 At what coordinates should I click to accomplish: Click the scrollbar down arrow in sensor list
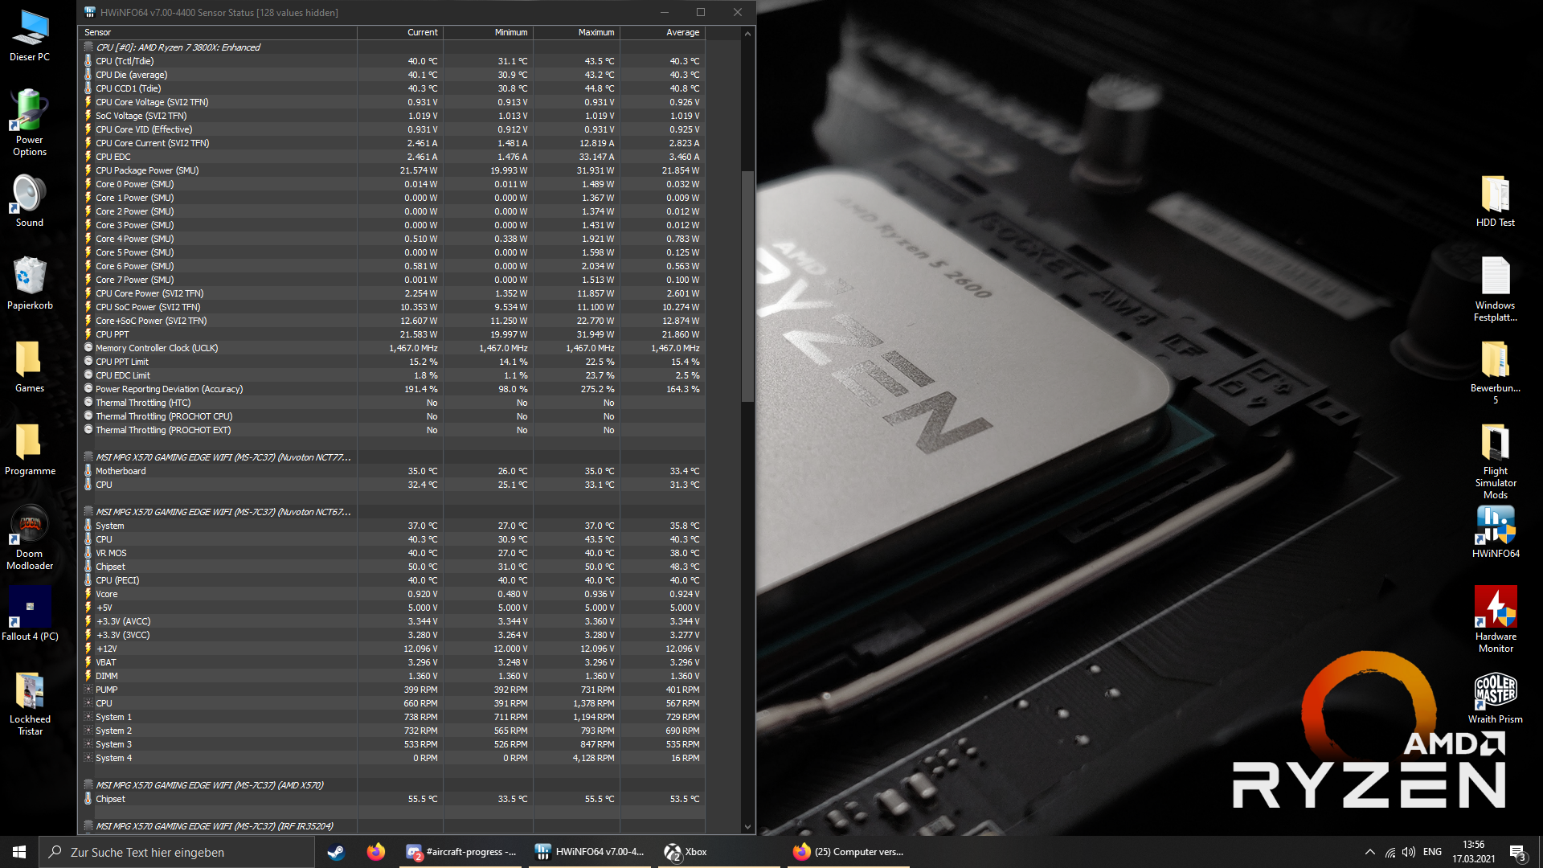[747, 826]
